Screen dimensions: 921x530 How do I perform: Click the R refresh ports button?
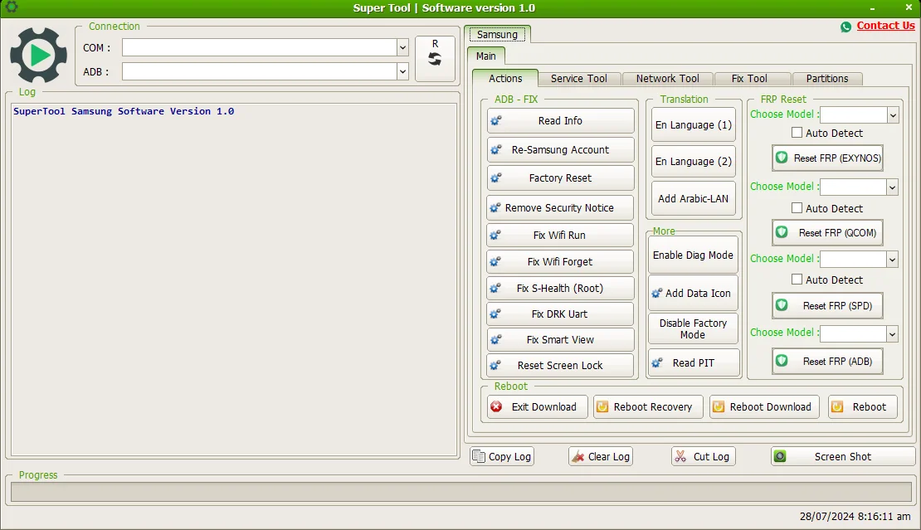pos(435,59)
